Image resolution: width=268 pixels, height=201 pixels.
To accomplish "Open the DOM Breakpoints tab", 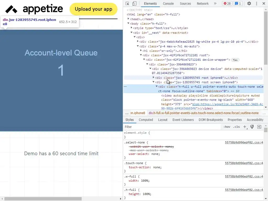I will click(211, 120).
